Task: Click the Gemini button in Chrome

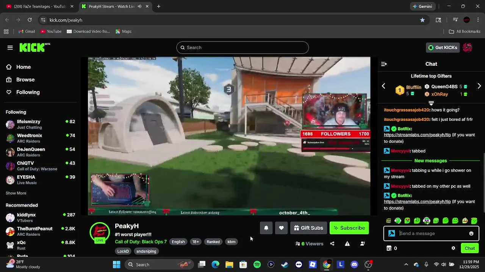Action: click(422, 6)
